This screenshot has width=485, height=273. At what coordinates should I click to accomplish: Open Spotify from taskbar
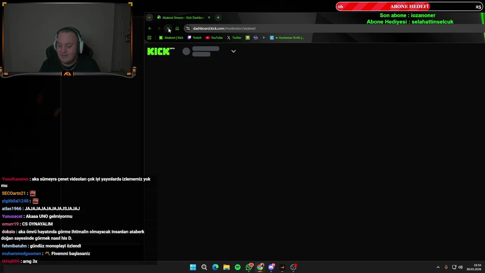[238, 267]
